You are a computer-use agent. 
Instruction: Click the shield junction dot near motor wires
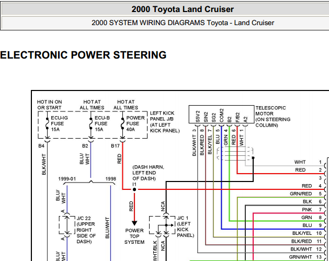click(253, 158)
